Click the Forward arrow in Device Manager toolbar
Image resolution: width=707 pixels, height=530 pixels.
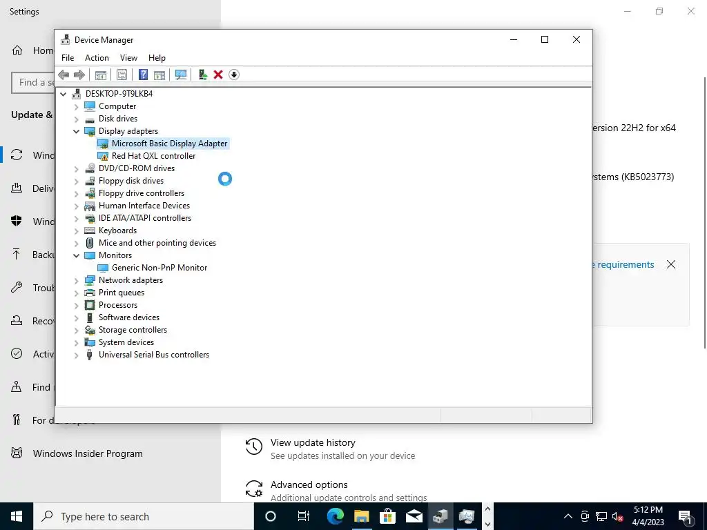79,75
